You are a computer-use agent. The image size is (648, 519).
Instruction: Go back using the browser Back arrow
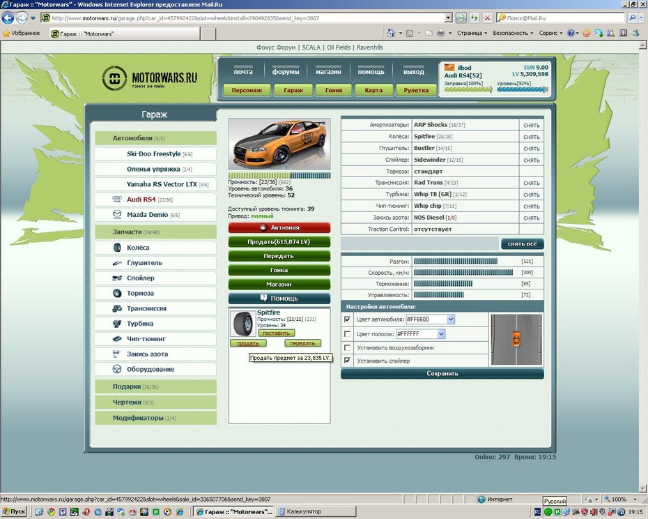pyautogui.click(x=8, y=18)
